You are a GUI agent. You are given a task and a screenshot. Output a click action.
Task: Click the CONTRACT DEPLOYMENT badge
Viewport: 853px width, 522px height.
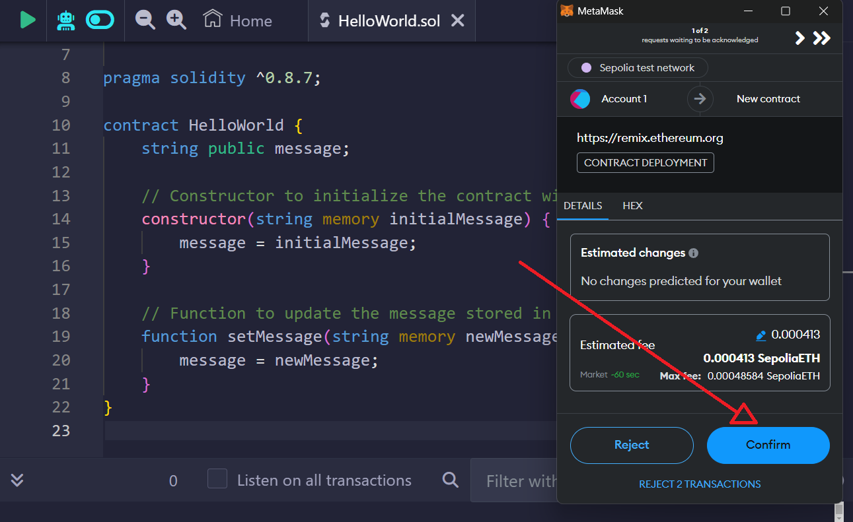tap(646, 163)
